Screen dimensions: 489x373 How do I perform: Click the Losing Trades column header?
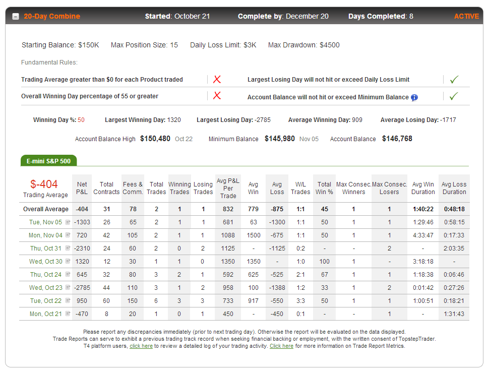[203, 188]
